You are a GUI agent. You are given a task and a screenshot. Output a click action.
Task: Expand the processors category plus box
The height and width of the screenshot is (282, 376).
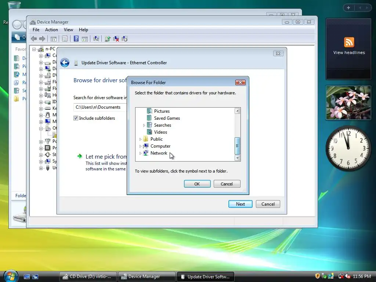coord(41,148)
